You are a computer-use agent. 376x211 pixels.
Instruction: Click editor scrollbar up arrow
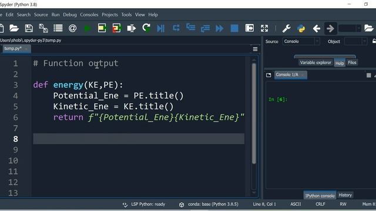(x=254, y=60)
